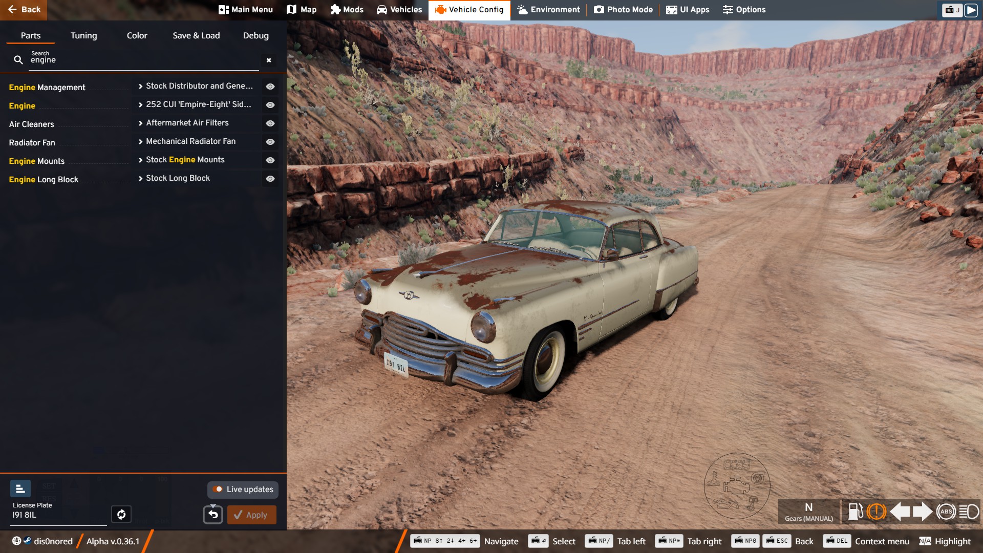983x553 pixels.
Task: Clear the engine search text
Action: point(269,60)
